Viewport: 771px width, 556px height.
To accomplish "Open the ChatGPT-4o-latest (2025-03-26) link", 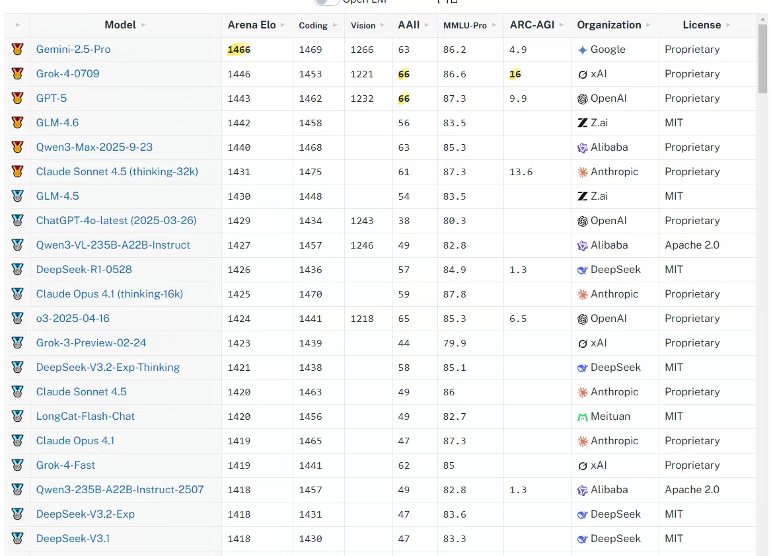I will tap(116, 220).
